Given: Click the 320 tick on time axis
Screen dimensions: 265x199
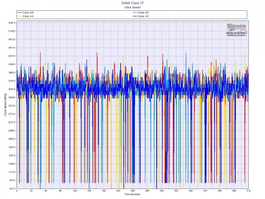Looking at the screenshot, I should (x=161, y=191).
